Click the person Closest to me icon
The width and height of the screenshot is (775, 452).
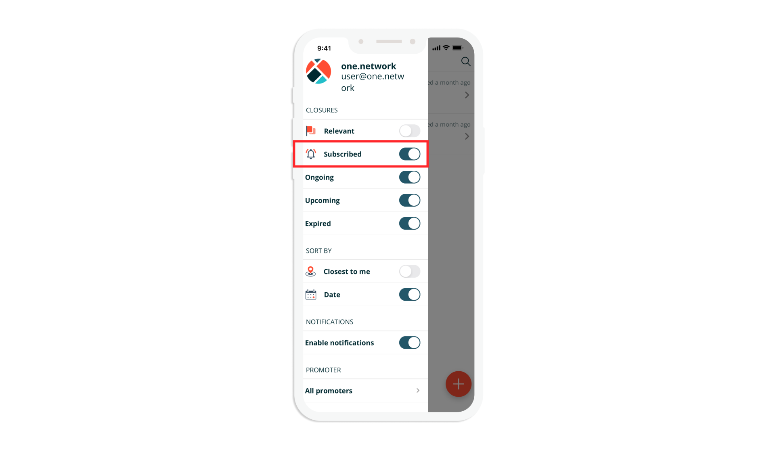pos(311,271)
